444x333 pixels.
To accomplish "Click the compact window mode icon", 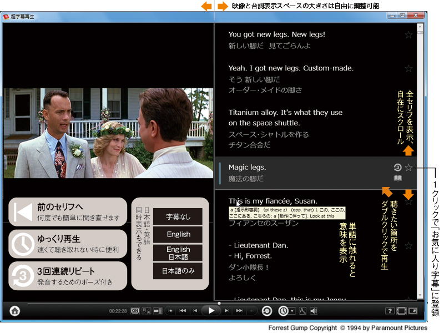I will pos(413,311).
